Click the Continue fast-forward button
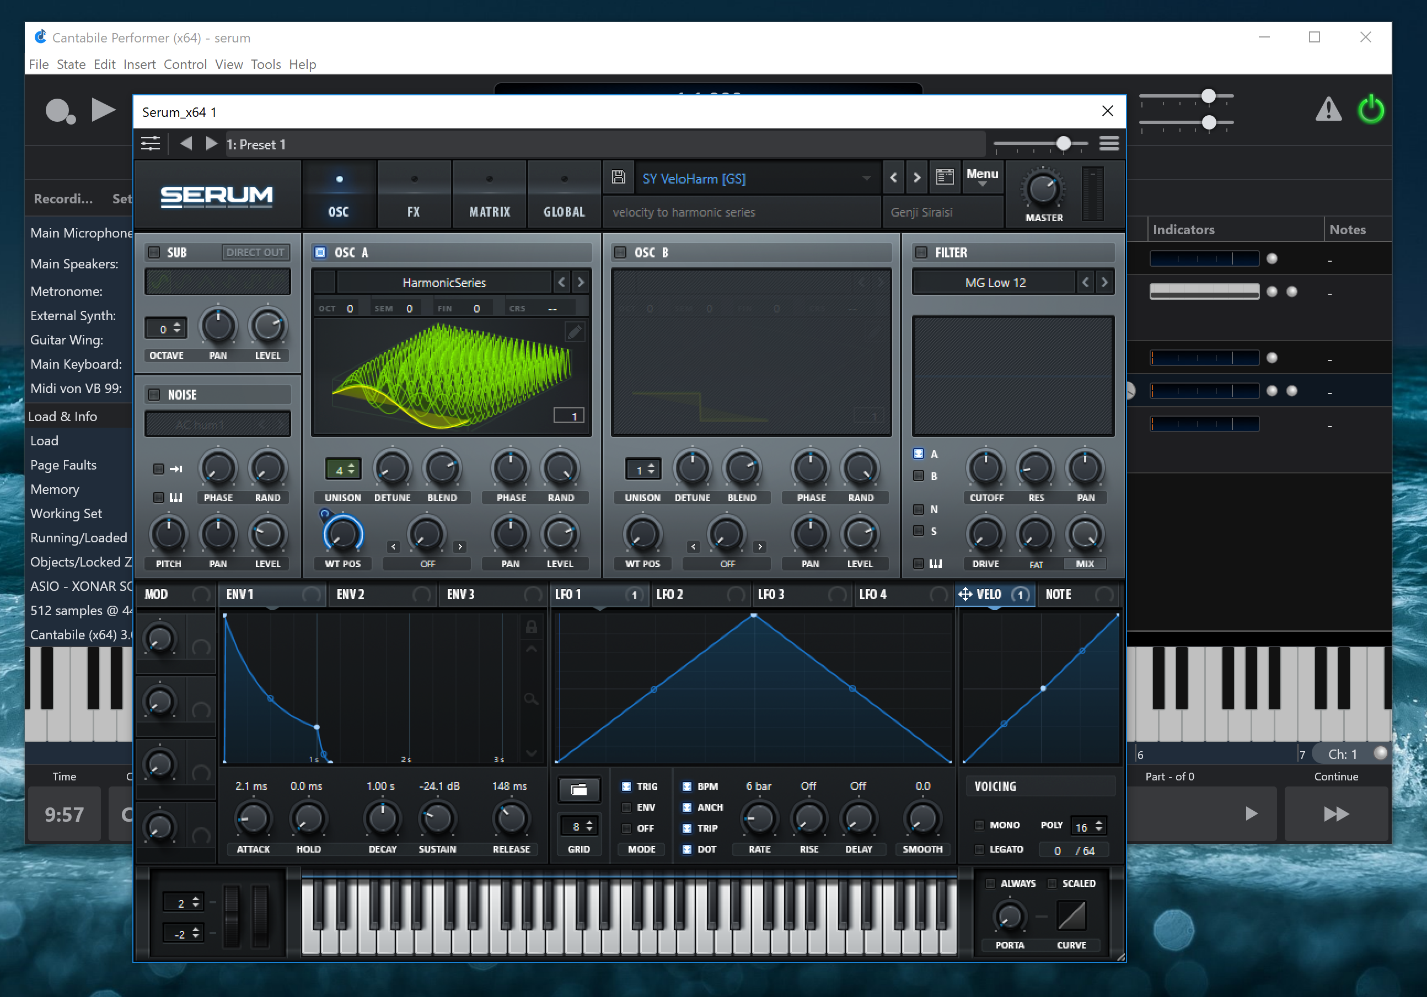This screenshot has height=997, width=1427. tap(1336, 814)
